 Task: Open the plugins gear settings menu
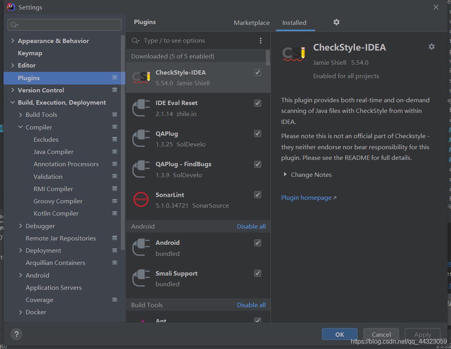coord(336,22)
